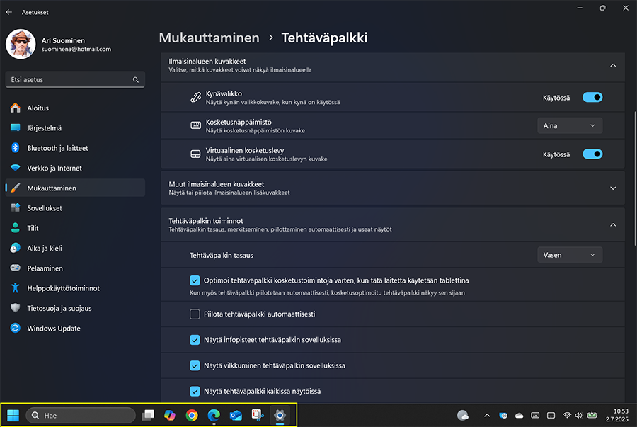Expand Muut ilmaisinalueen kuvakkeet section
This screenshot has width=637, height=427.
coord(392,188)
